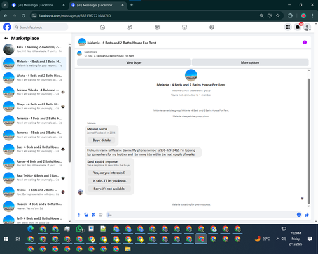318x254 pixels.
Task: Click the conversation list scrollbar
Action: (69, 104)
